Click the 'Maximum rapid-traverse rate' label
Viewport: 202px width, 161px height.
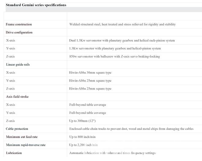(26, 145)
